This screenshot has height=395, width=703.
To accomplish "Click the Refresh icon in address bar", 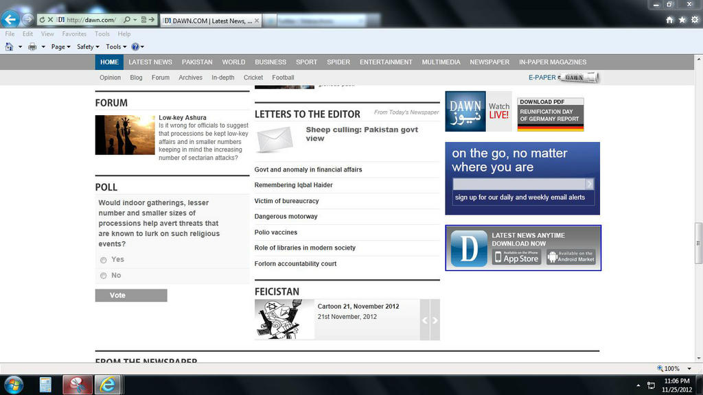I will coord(42,20).
